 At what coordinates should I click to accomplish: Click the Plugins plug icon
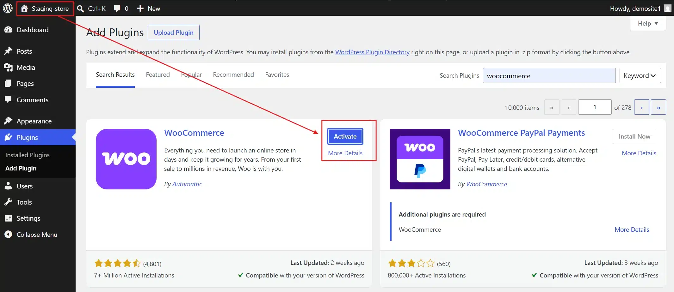(8, 137)
